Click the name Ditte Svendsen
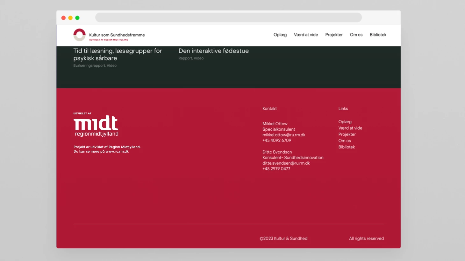This screenshot has height=261, width=465. point(277,152)
